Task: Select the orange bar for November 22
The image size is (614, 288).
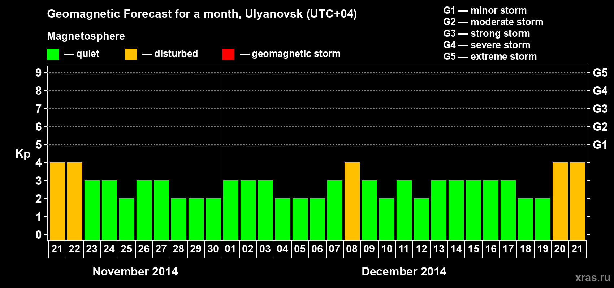Action: pyautogui.click(x=75, y=201)
